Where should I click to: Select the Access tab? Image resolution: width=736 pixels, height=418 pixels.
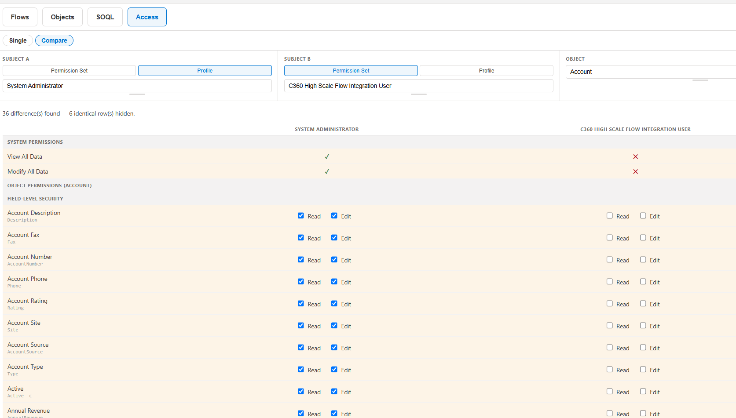(147, 17)
